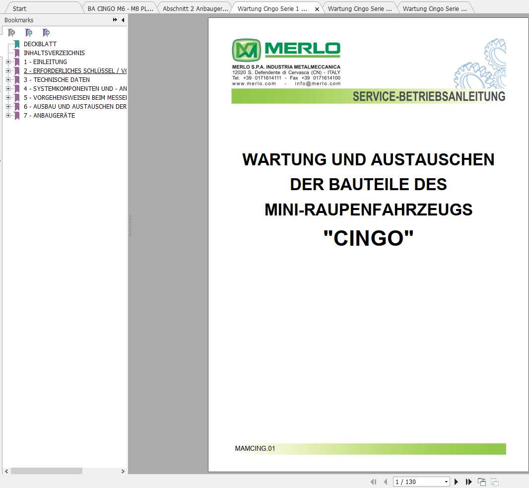Click the next page arrow icon
529x488 pixels.
click(x=456, y=482)
